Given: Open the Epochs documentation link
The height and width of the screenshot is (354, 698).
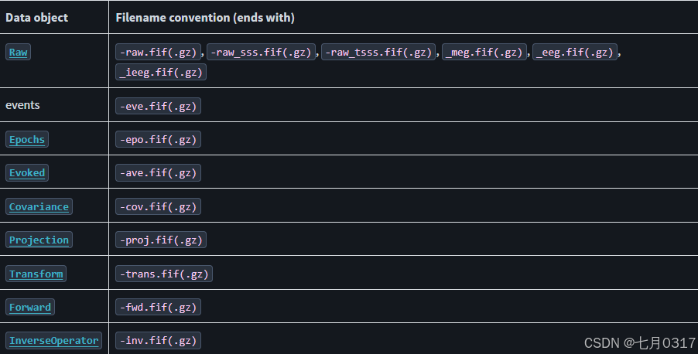Looking at the screenshot, I should coord(27,140).
